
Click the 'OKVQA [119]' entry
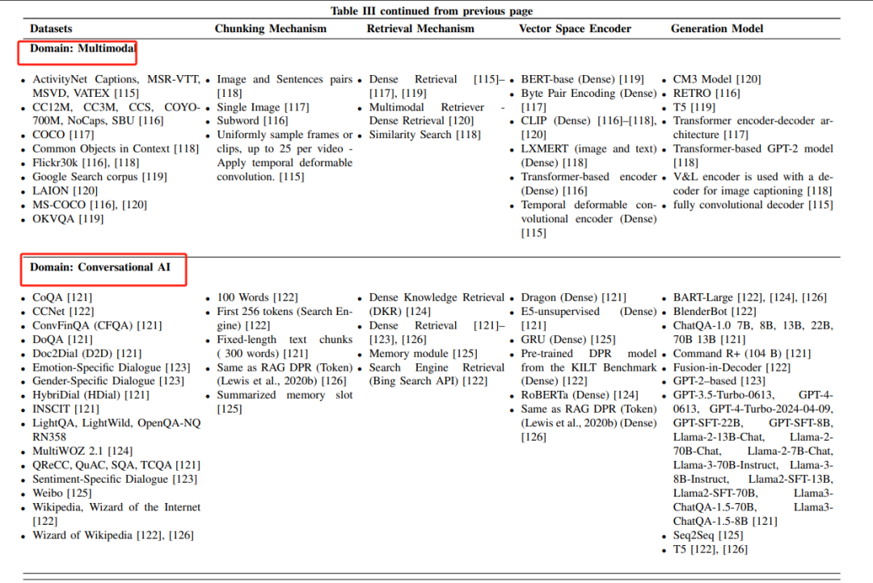(68, 219)
